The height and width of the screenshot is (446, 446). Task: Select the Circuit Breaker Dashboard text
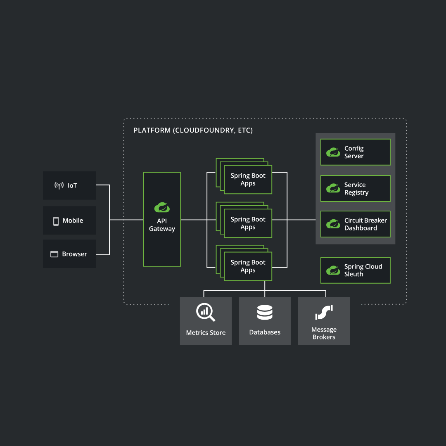[x=365, y=224]
